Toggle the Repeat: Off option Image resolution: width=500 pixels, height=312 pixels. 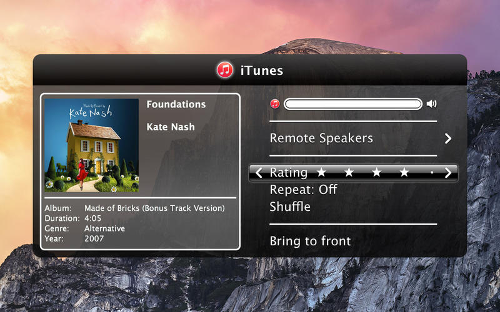[303, 190]
